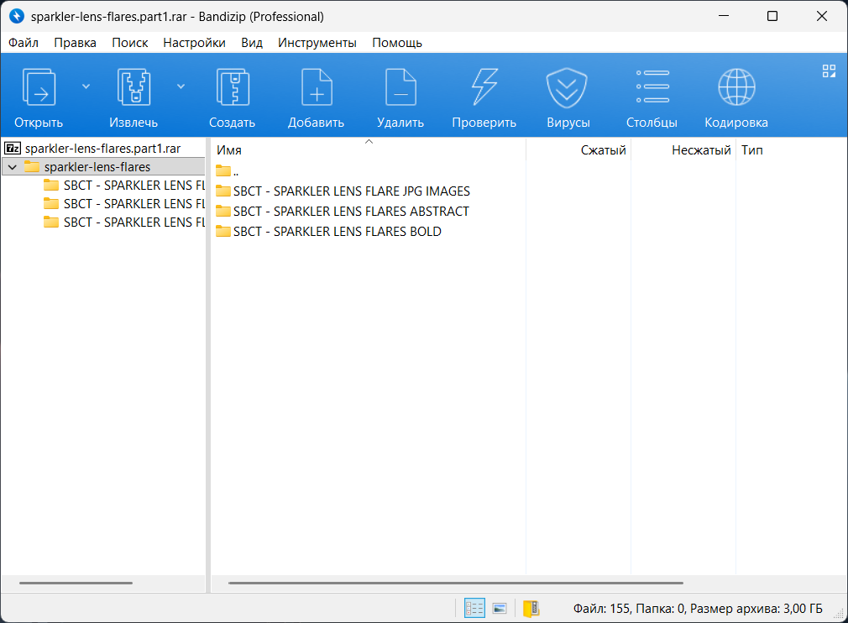848x623 pixels.
Task: Click the Create new archive icon
Action: (232, 88)
